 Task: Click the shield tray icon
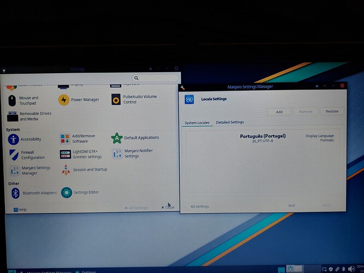pos(331,269)
